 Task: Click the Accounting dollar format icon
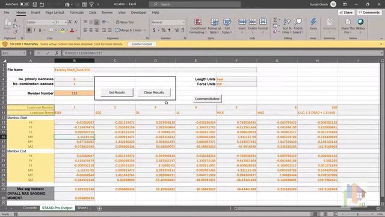pyautogui.click(x=154, y=30)
